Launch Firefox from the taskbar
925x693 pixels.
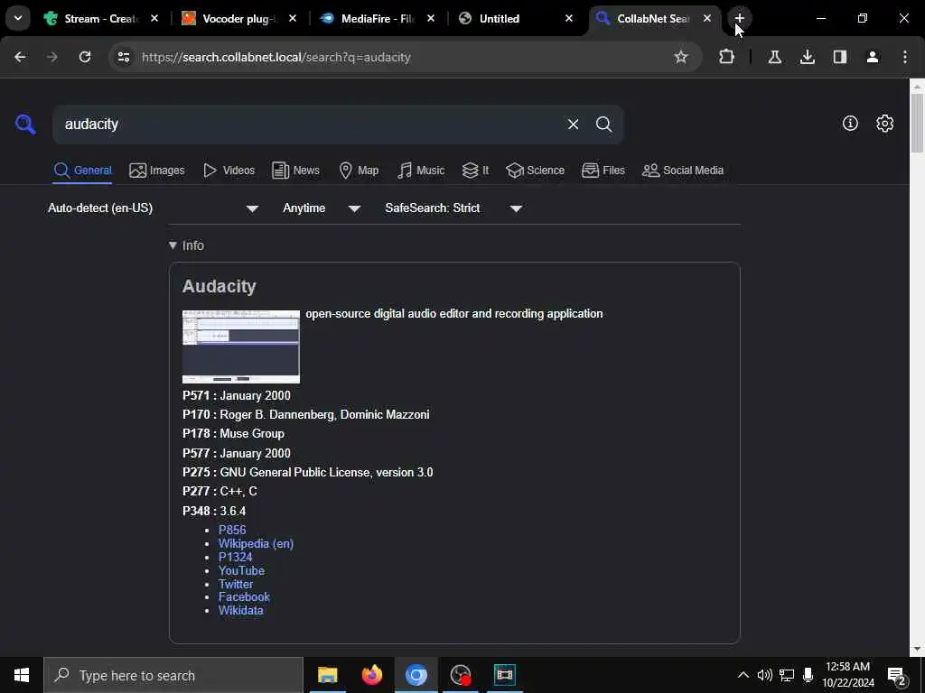(x=371, y=675)
